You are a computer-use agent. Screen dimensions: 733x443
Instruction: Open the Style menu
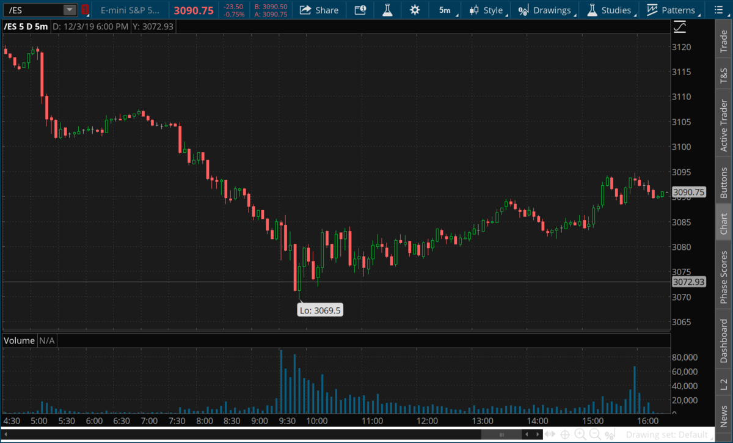[x=487, y=10]
